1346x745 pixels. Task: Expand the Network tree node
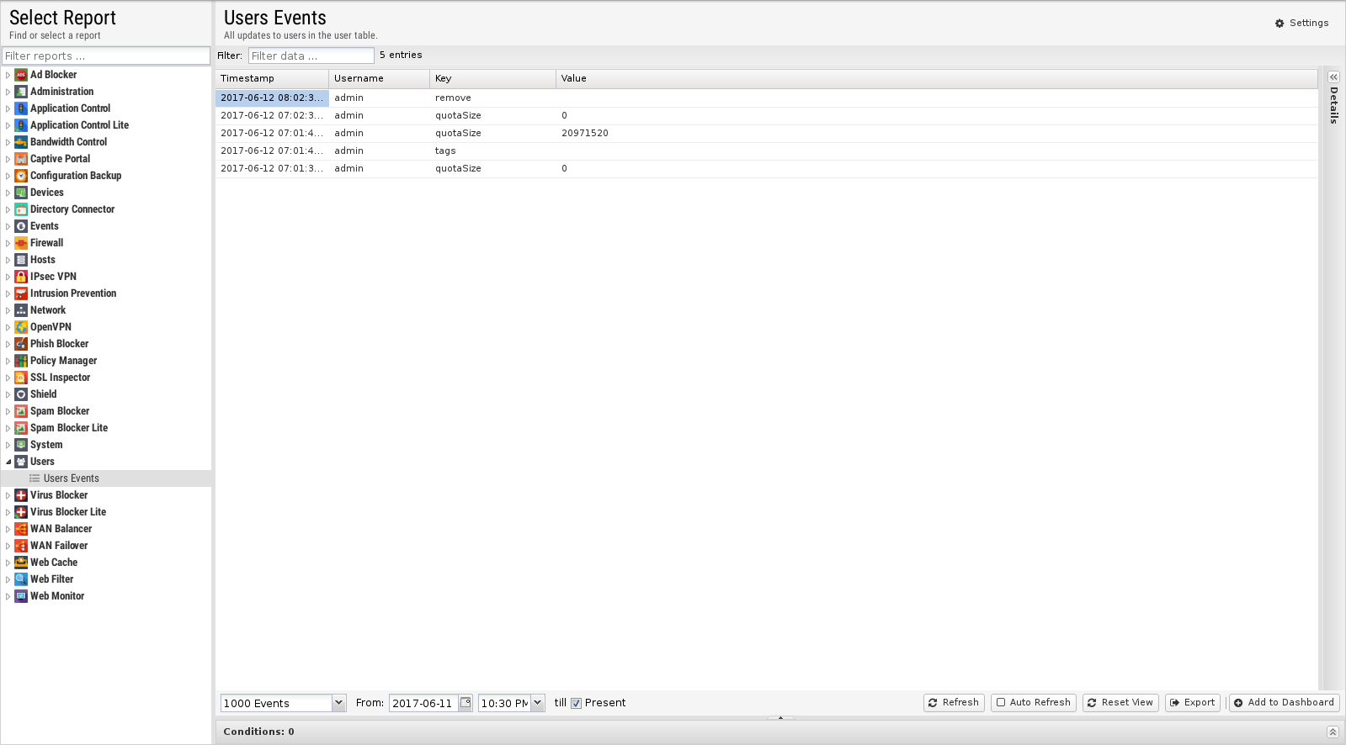8,310
